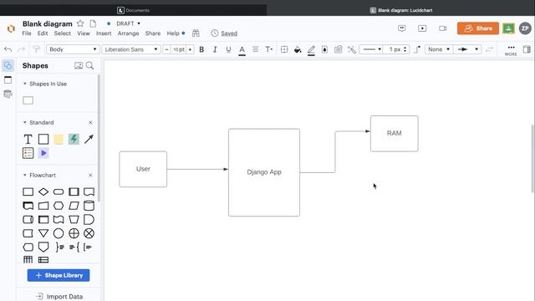Viewport: 535px width, 301px height.
Task: Collapse the Standard shapes section
Action: pos(24,123)
